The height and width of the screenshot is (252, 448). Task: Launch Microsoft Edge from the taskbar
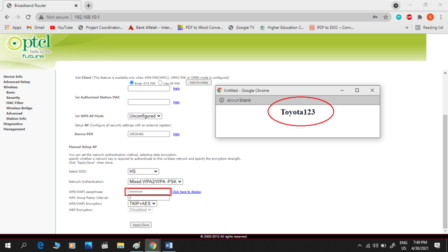40,245
